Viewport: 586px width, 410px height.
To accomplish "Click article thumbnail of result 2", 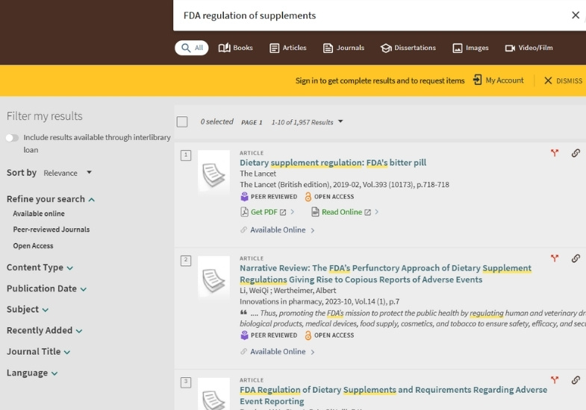I will 213,277.
